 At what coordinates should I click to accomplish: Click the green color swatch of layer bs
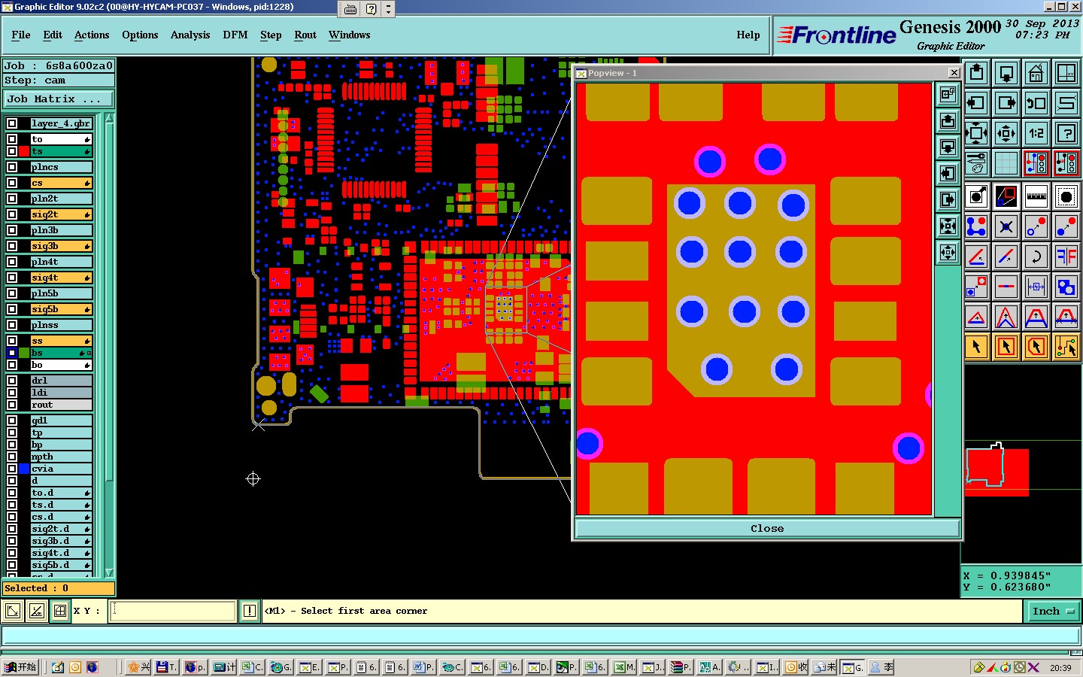[23, 353]
